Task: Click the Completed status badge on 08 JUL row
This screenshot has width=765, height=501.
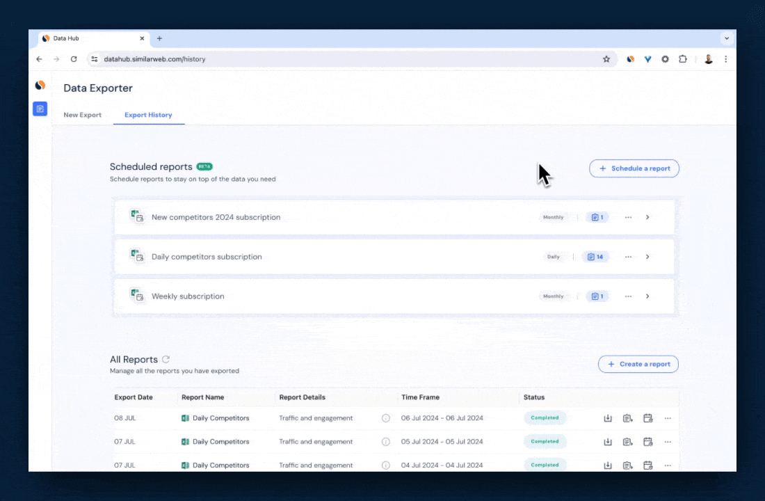Action: click(x=545, y=417)
